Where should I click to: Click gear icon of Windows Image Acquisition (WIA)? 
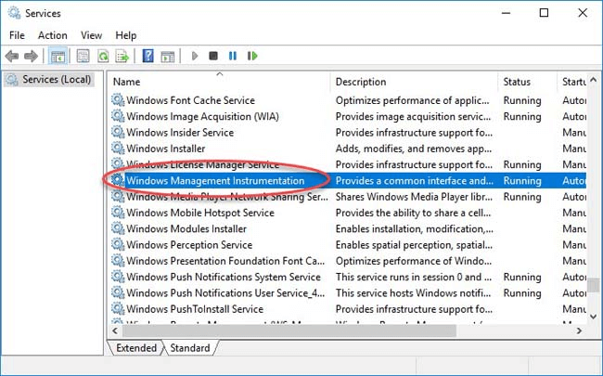(x=118, y=116)
